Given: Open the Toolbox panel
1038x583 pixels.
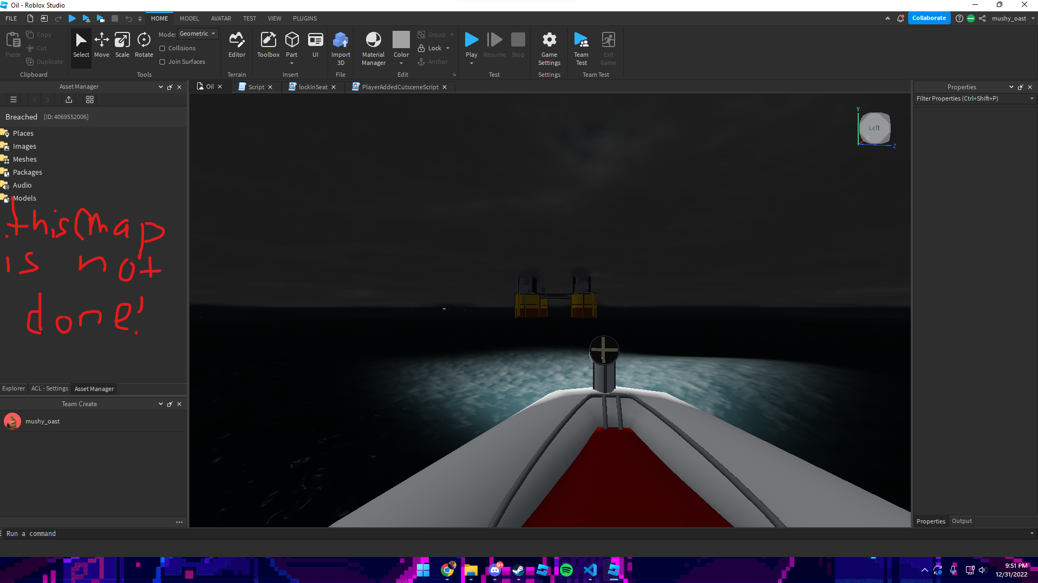Looking at the screenshot, I should [268, 44].
